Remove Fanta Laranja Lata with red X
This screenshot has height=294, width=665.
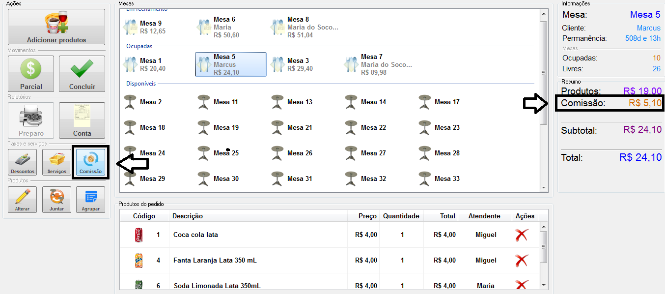coord(522,261)
